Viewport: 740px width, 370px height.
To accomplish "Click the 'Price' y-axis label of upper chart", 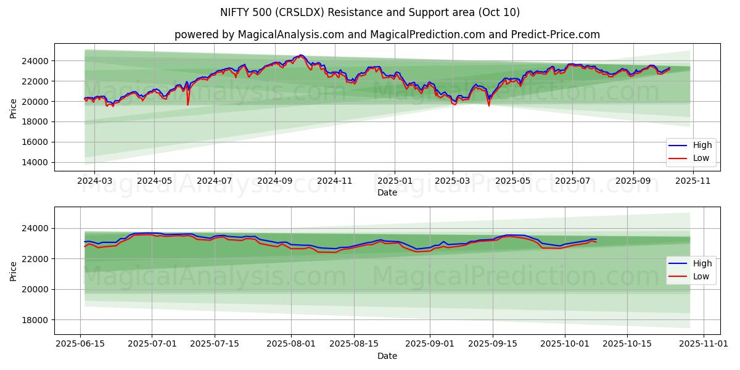I will (14, 107).
